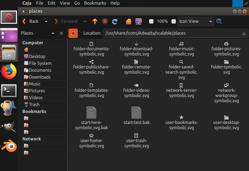Launch GIMP from the dock
The width and height of the screenshot is (249, 171).
[9, 127]
